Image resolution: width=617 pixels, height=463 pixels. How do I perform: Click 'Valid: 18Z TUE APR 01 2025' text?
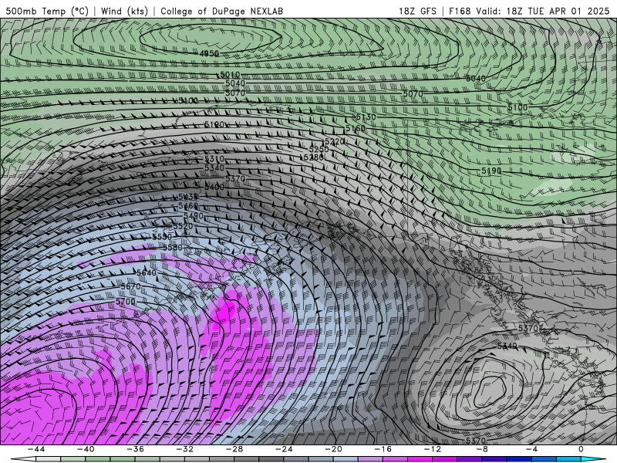pos(543,11)
